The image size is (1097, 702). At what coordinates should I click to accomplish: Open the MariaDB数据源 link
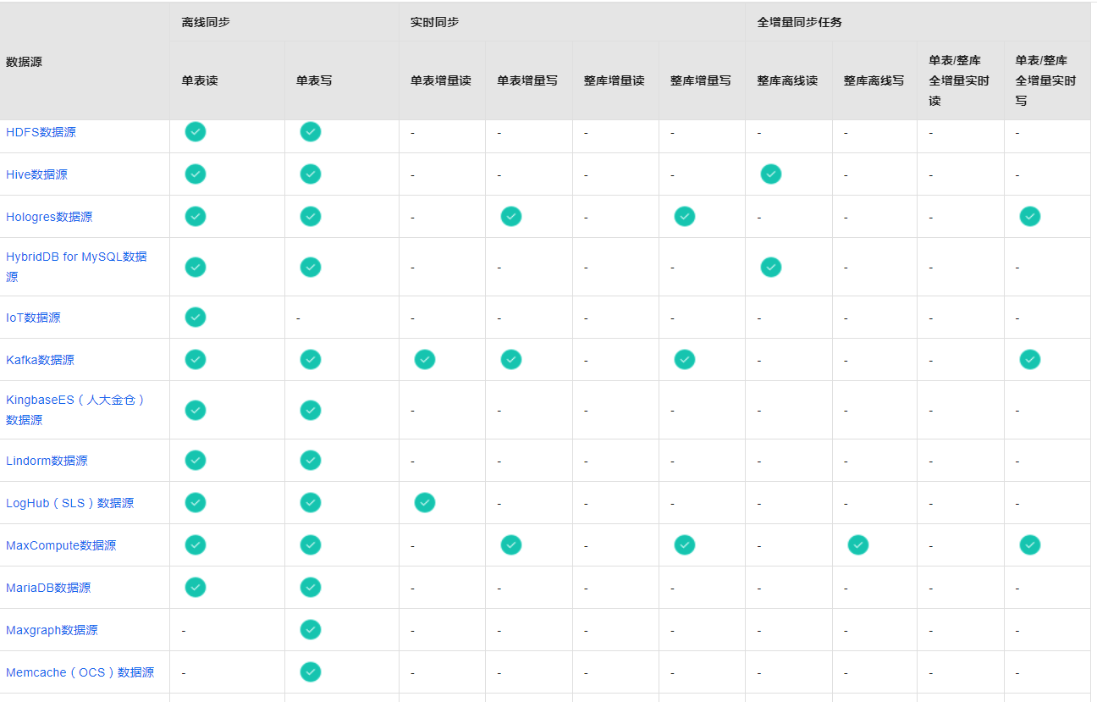[x=48, y=588]
